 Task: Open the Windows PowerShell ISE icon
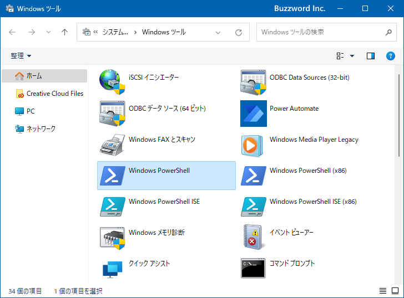click(112, 207)
